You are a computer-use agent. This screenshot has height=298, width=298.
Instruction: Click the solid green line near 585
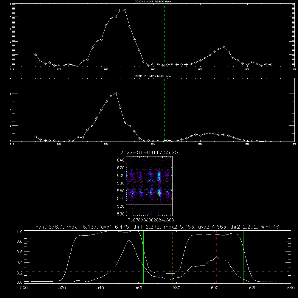185,257
